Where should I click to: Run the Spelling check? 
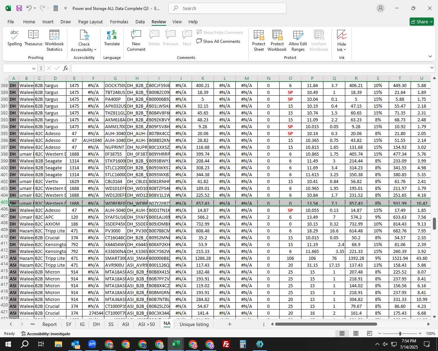14,38
